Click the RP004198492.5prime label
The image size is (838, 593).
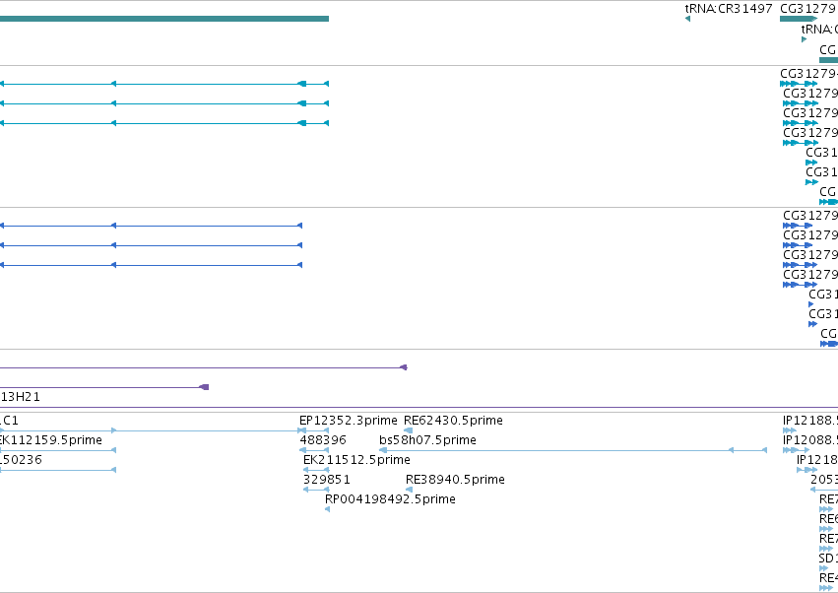click(x=390, y=499)
